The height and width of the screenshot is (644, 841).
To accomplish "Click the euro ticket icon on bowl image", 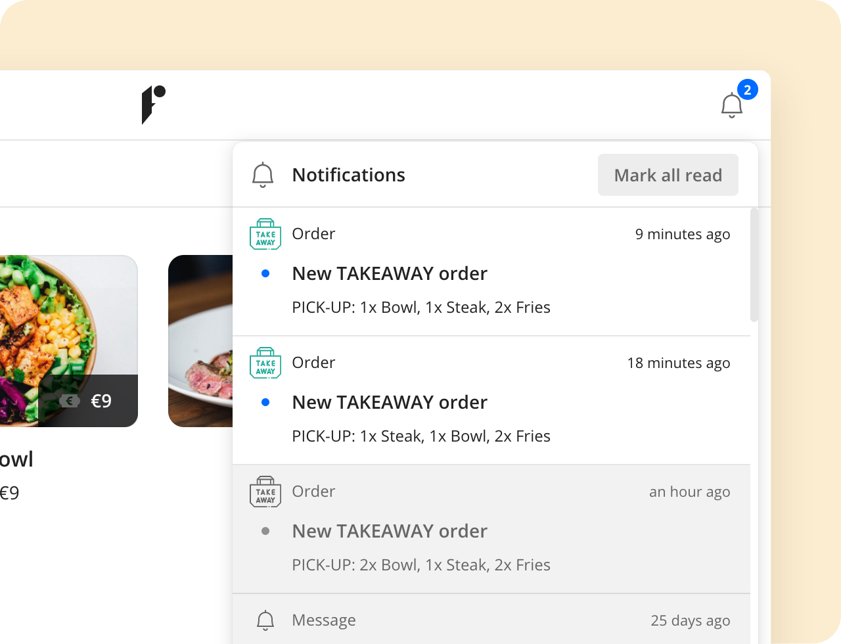I will (x=70, y=401).
